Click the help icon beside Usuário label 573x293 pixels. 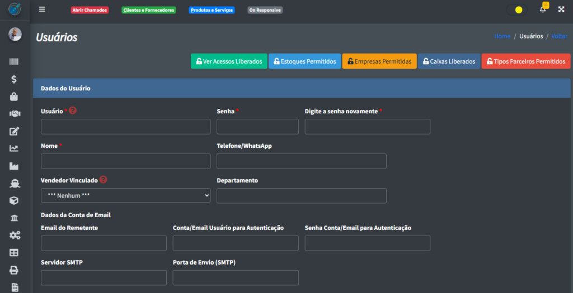tap(73, 111)
